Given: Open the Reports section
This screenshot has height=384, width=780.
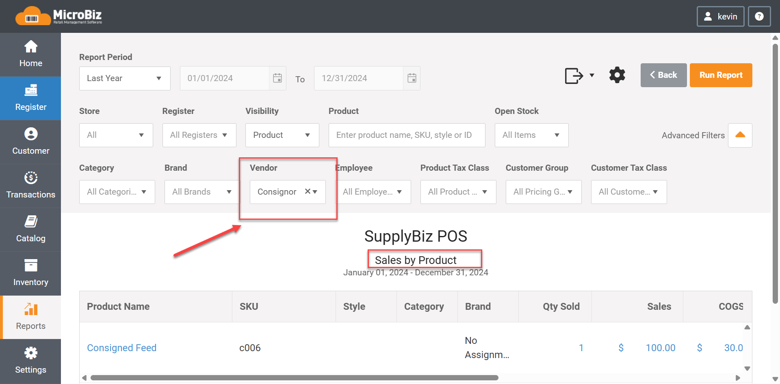Looking at the screenshot, I should pyautogui.click(x=30, y=317).
